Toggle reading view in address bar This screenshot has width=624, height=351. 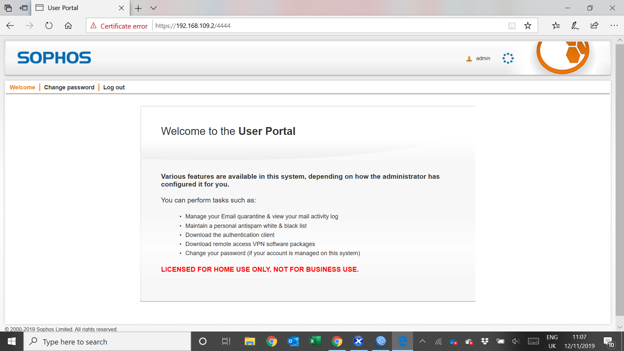512,26
